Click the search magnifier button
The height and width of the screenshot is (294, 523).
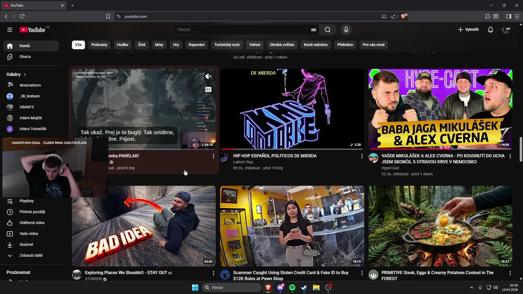point(328,29)
